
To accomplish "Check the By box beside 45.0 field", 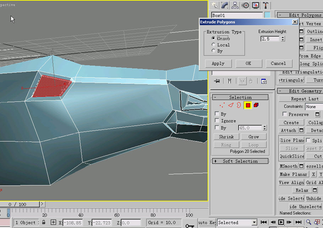I will 217,128.
